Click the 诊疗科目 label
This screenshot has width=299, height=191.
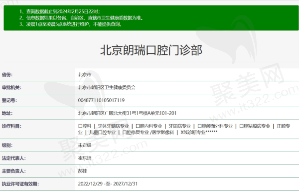(11, 126)
